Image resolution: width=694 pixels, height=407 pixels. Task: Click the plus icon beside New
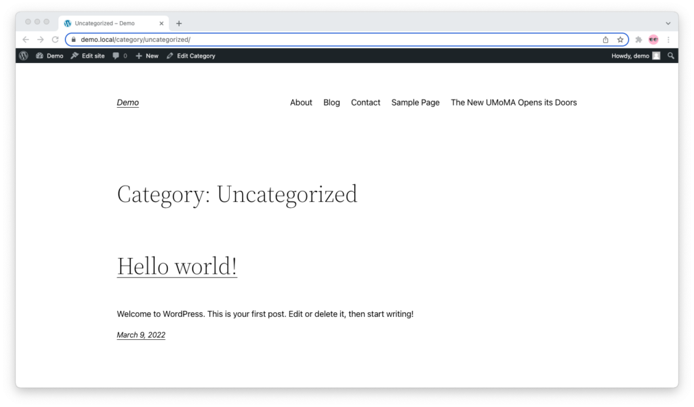(x=139, y=56)
